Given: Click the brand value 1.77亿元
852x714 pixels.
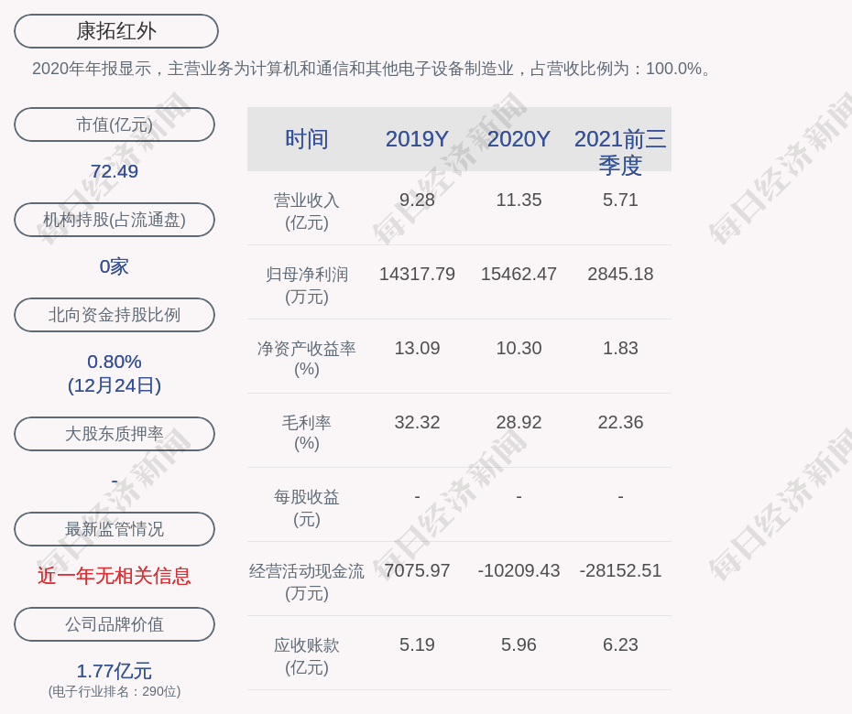Looking at the screenshot, I should [x=115, y=671].
